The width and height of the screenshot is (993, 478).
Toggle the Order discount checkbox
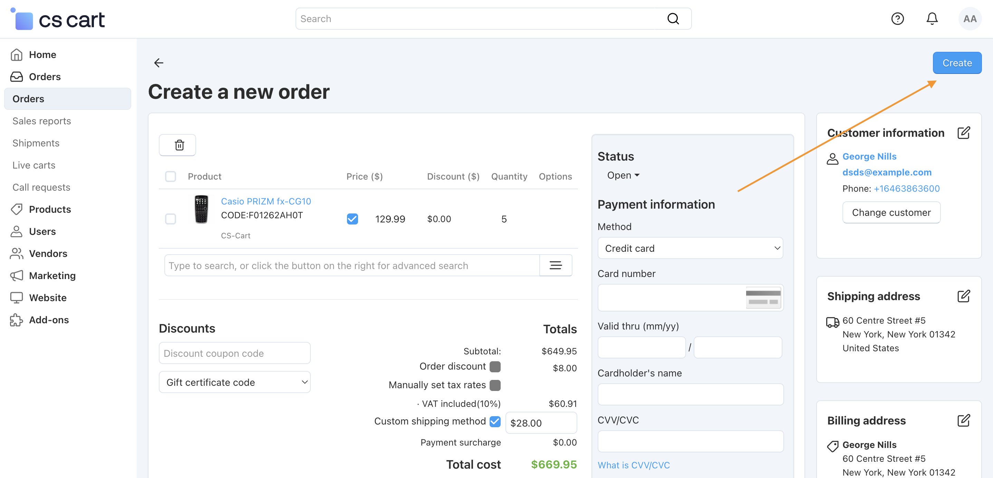(495, 366)
